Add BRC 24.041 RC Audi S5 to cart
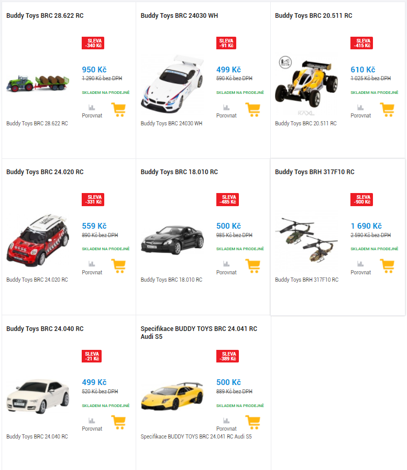This screenshot has height=470, width=407. (253, 423)
